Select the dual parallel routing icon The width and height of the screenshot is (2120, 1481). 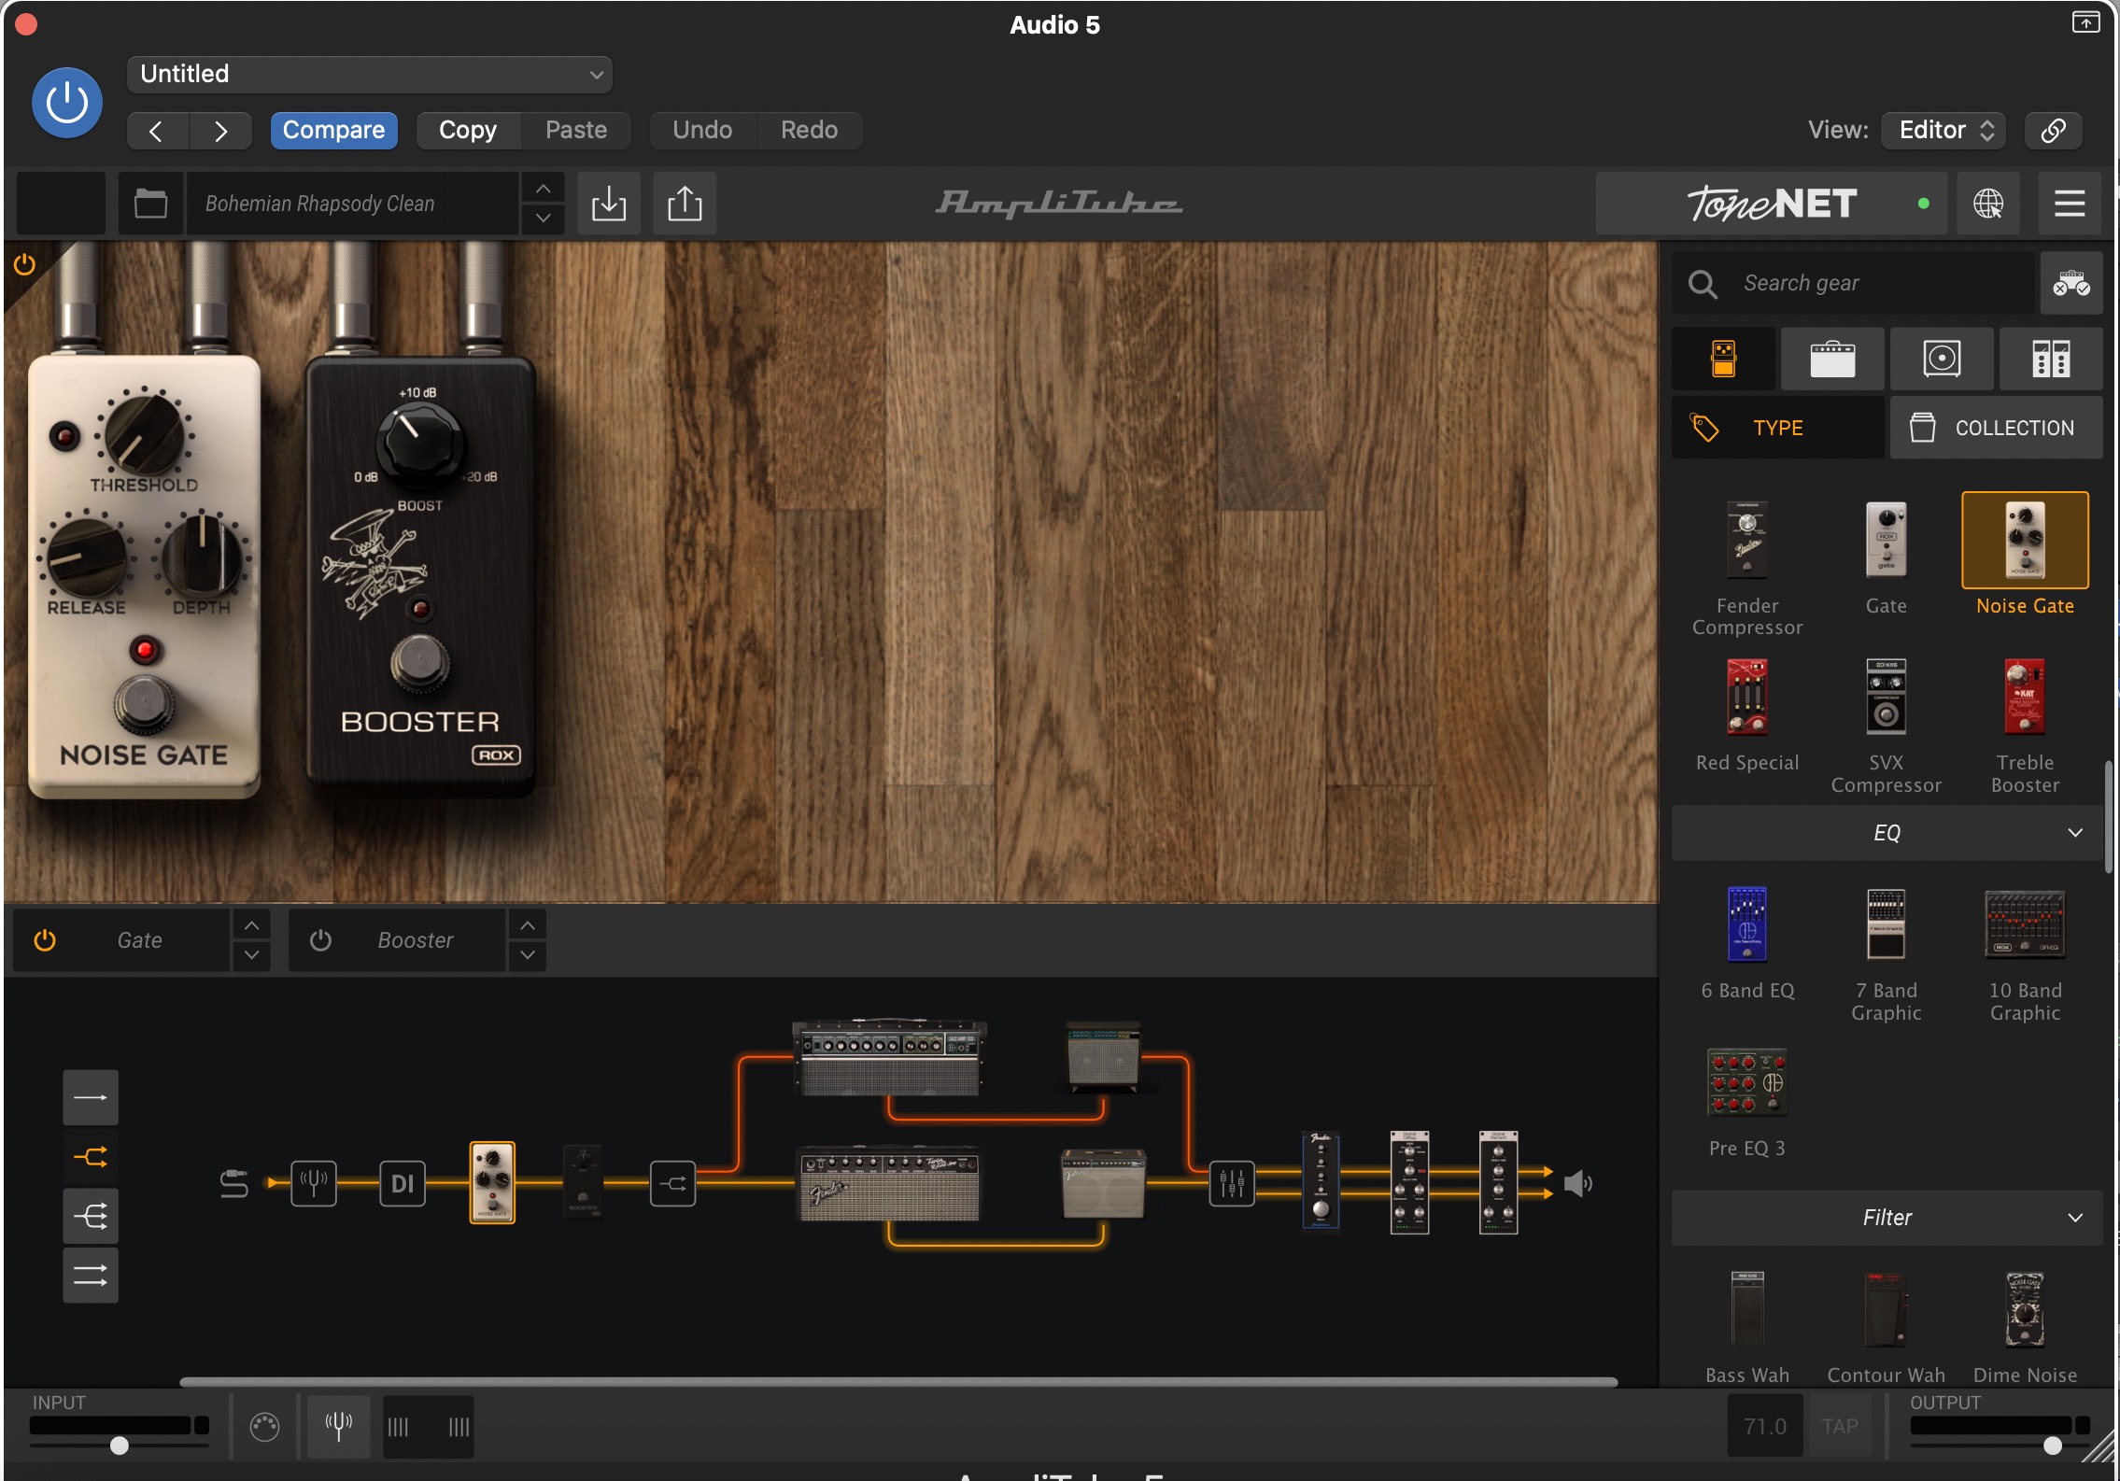click(91, 1275)
